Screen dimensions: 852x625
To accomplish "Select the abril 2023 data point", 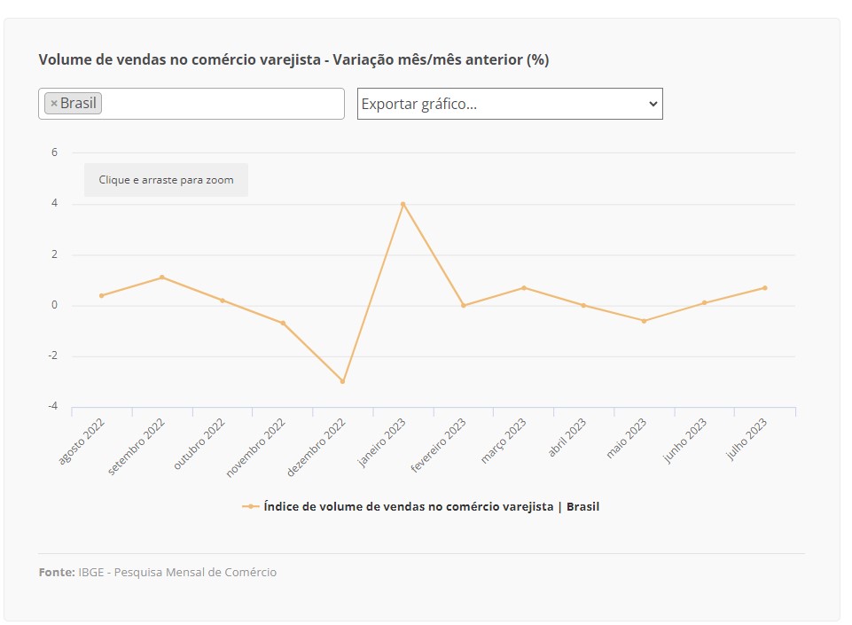I will coord(583,305).
